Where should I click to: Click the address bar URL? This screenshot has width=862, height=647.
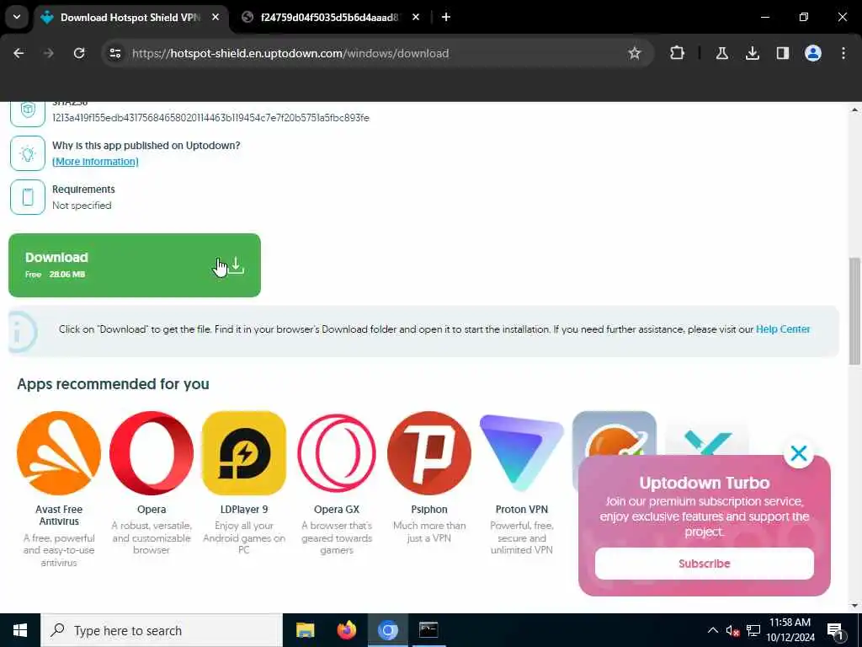pos(290,53)
